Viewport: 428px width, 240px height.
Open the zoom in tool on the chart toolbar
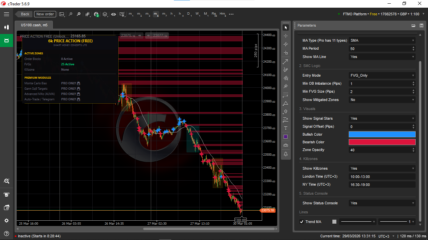79,14
